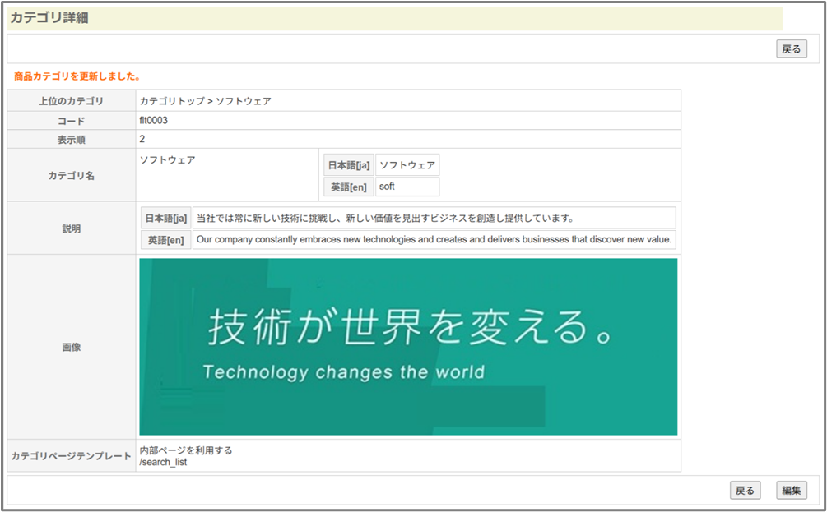Click the カテゴリ詳細 page heading
The image size is (827, 512).
[x=49, y=18]
